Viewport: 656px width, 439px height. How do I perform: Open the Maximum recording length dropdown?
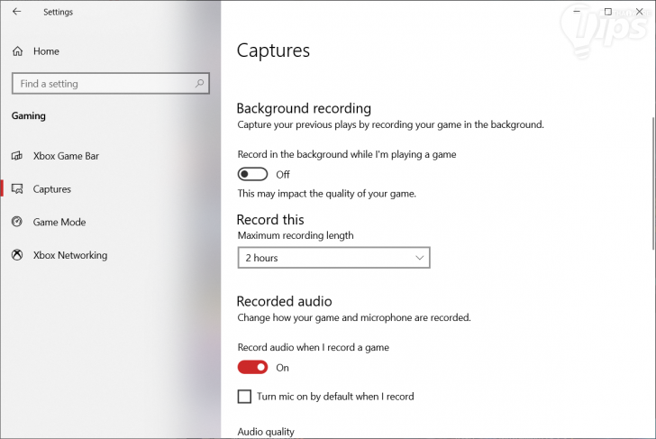point(333,258)
